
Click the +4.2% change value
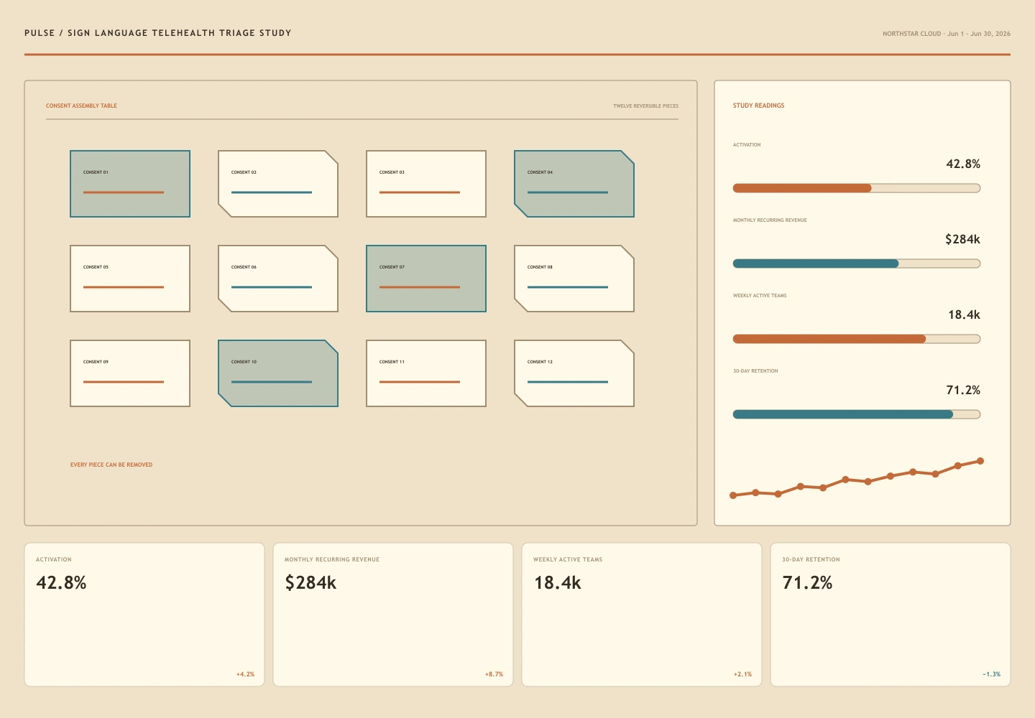coord(245,674)
